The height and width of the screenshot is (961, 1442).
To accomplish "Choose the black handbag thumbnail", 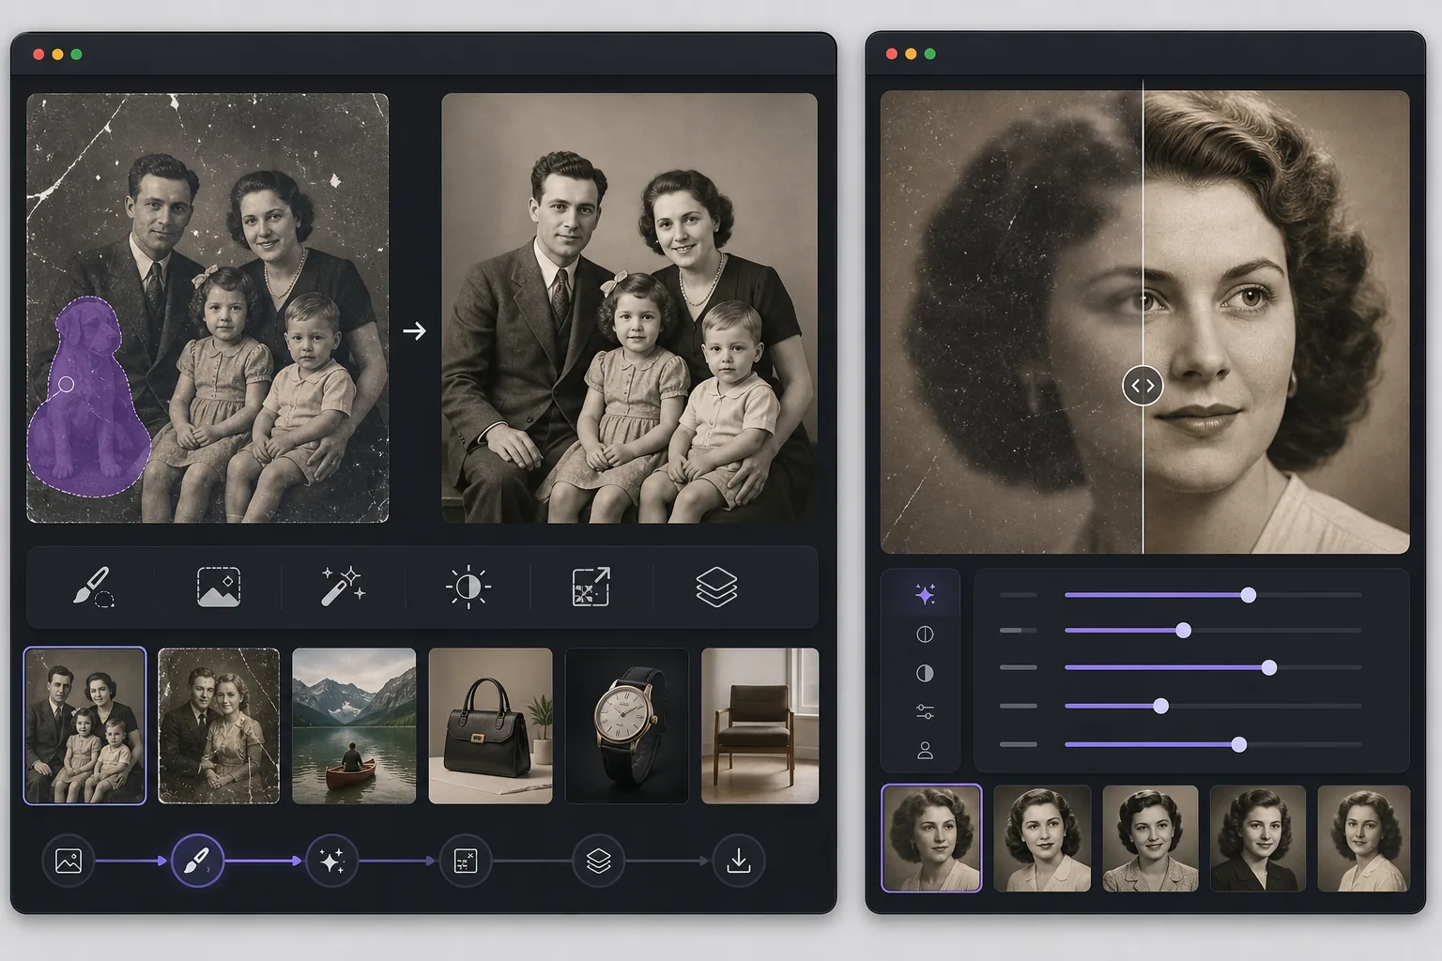I will click(x=490, y=725).
